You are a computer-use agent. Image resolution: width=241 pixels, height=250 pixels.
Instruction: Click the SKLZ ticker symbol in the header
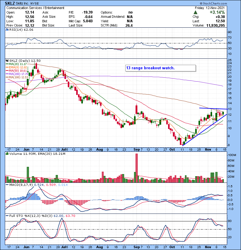(10, 3)
